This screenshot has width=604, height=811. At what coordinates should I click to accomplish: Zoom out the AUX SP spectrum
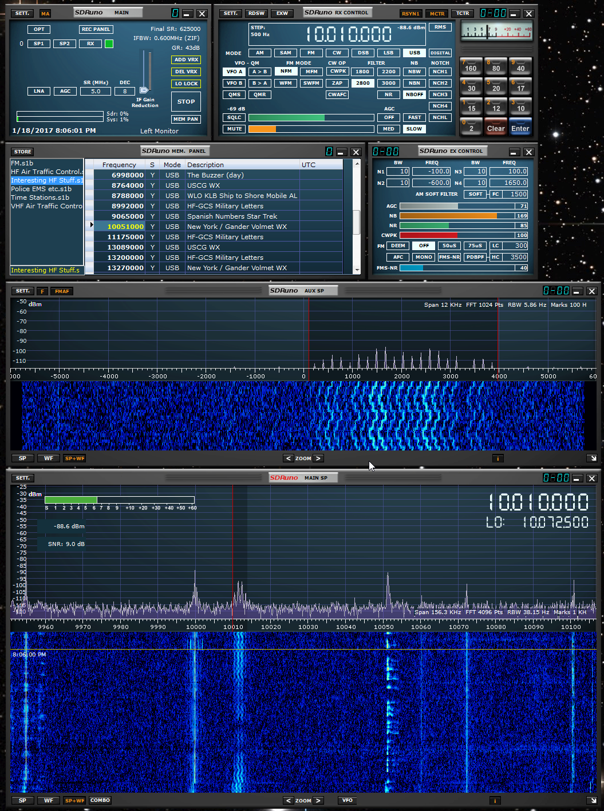pos(289,458)
